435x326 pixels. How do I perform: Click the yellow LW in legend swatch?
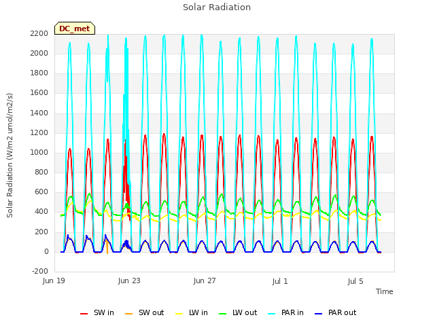[x=179, y=314]
